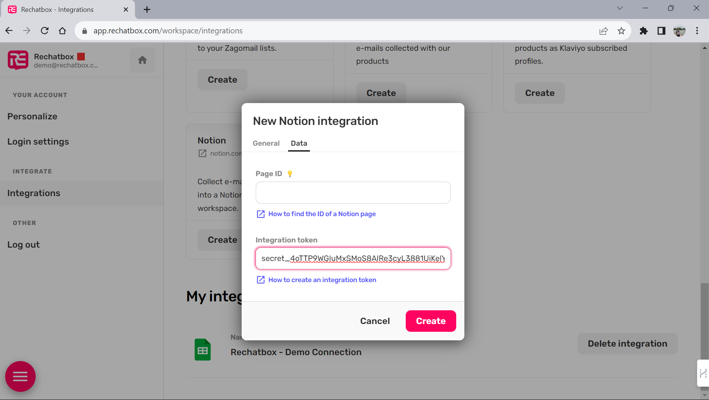Screen dimensions: 709x400
Task: Open the home icon button in sidebar
Action: tap(143, 60)
